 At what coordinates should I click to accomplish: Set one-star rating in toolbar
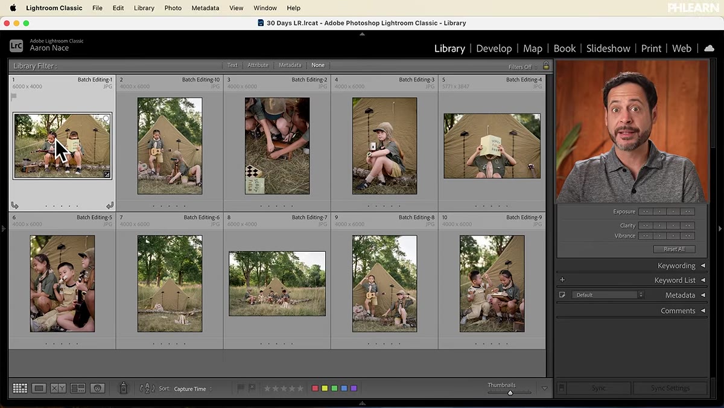click(267, 389)
